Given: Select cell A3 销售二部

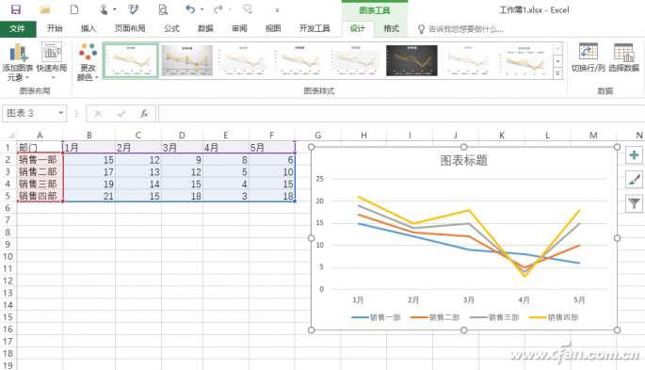Looking at the screenshot, I should click(40, 171).
